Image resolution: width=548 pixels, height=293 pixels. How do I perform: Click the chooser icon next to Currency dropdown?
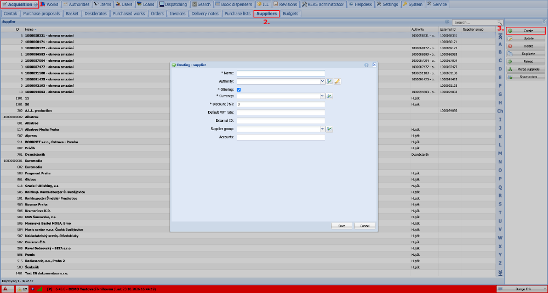tap(329, 96)
